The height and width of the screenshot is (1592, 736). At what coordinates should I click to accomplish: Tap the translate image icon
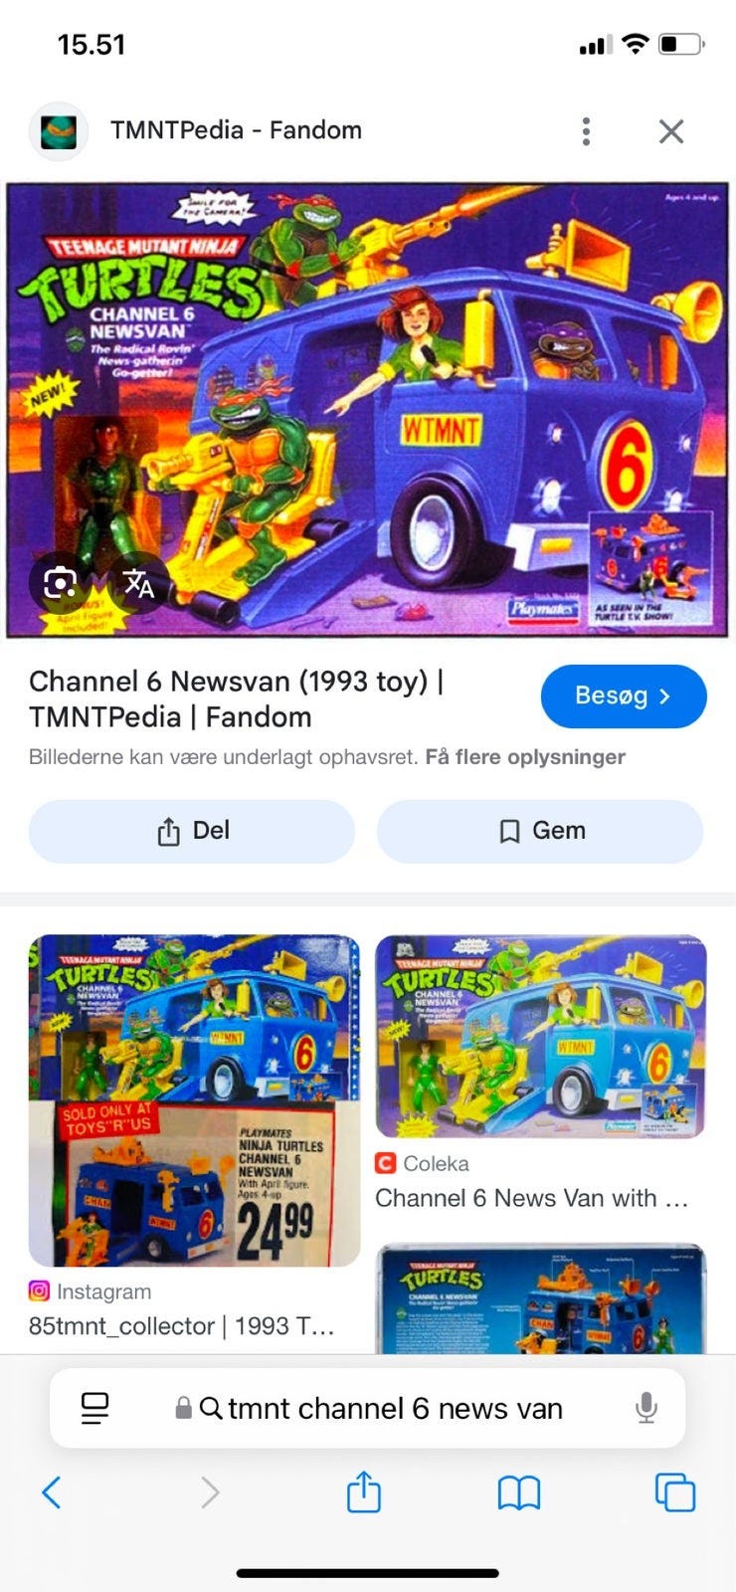pyautogui.click(x=138, y=582)
